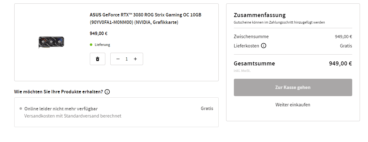Increase quantity with the plus button
The height and width of the screenshot is (142, 368).
135,59
